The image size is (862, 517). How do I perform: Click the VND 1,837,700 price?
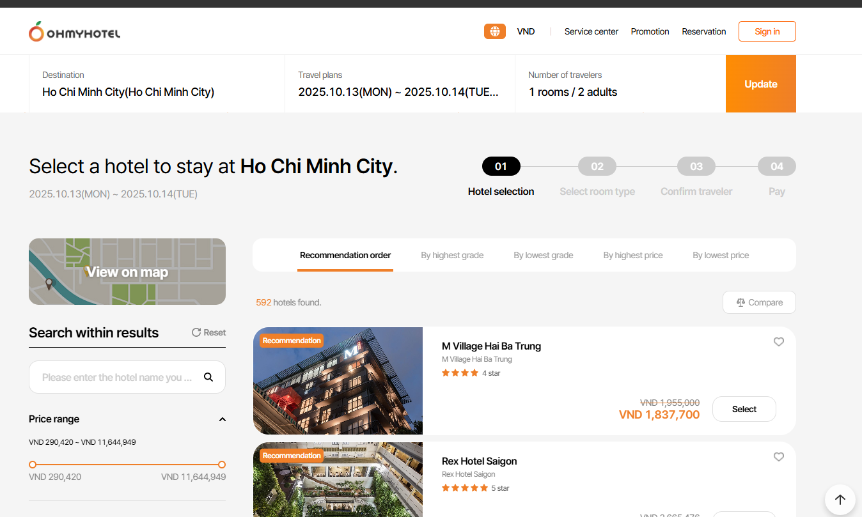pos(659,415)
